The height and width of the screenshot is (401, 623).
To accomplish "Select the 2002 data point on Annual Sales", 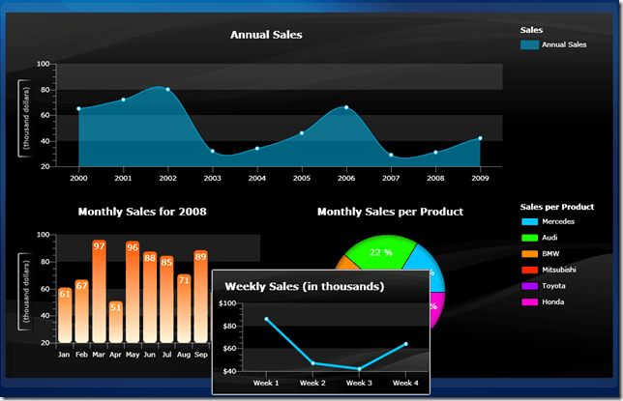I will pos(167,89).
